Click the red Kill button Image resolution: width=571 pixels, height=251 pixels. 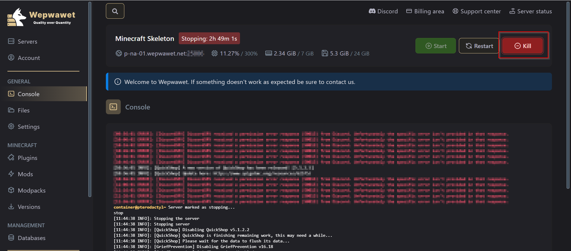click(x=523, y=46)
